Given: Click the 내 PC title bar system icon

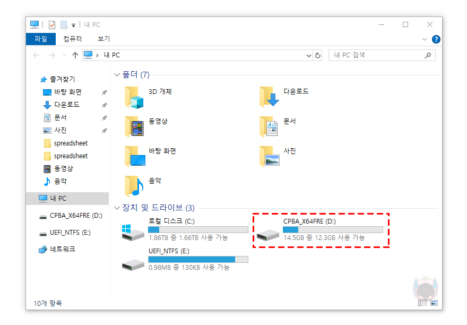Looking at the screenshot, I should click(x=34, y=24).
